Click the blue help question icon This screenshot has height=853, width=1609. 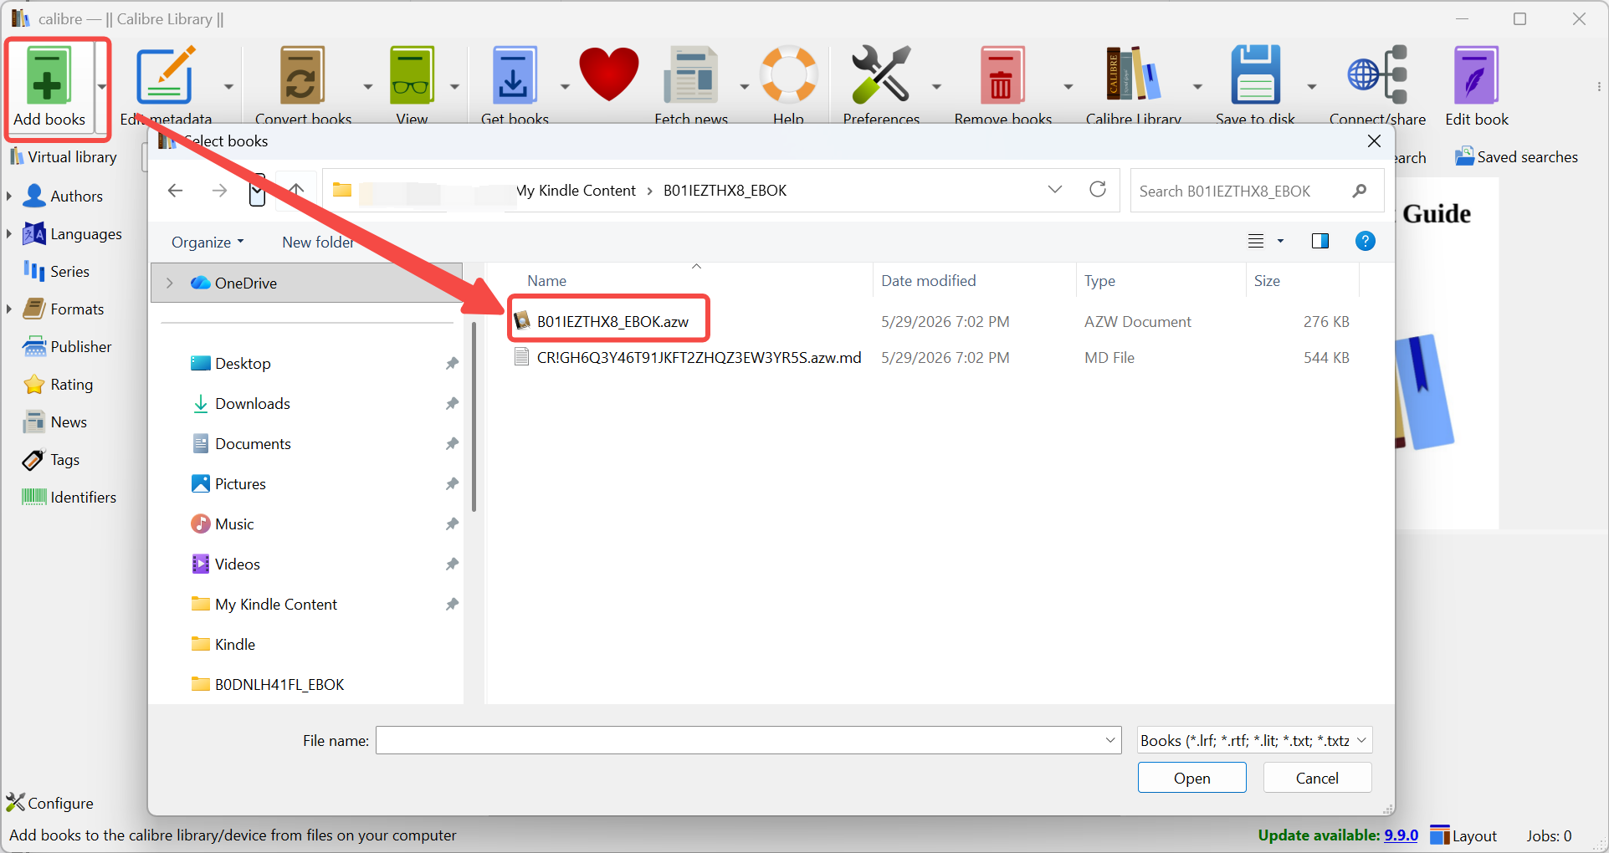coord(1365,241)
